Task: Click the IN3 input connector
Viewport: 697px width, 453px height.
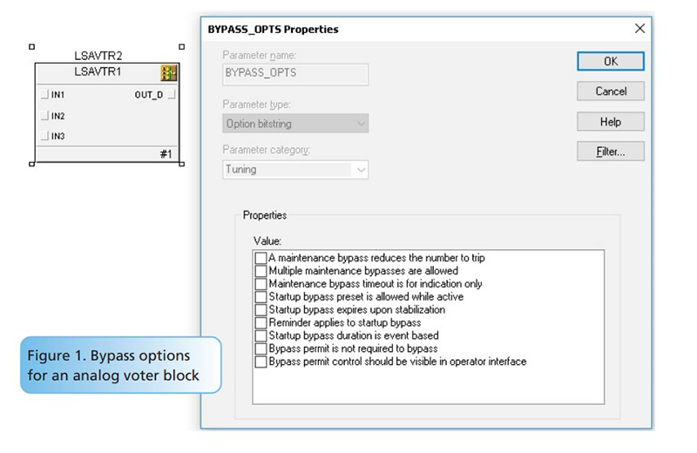Action: click(x=44, y=136)
